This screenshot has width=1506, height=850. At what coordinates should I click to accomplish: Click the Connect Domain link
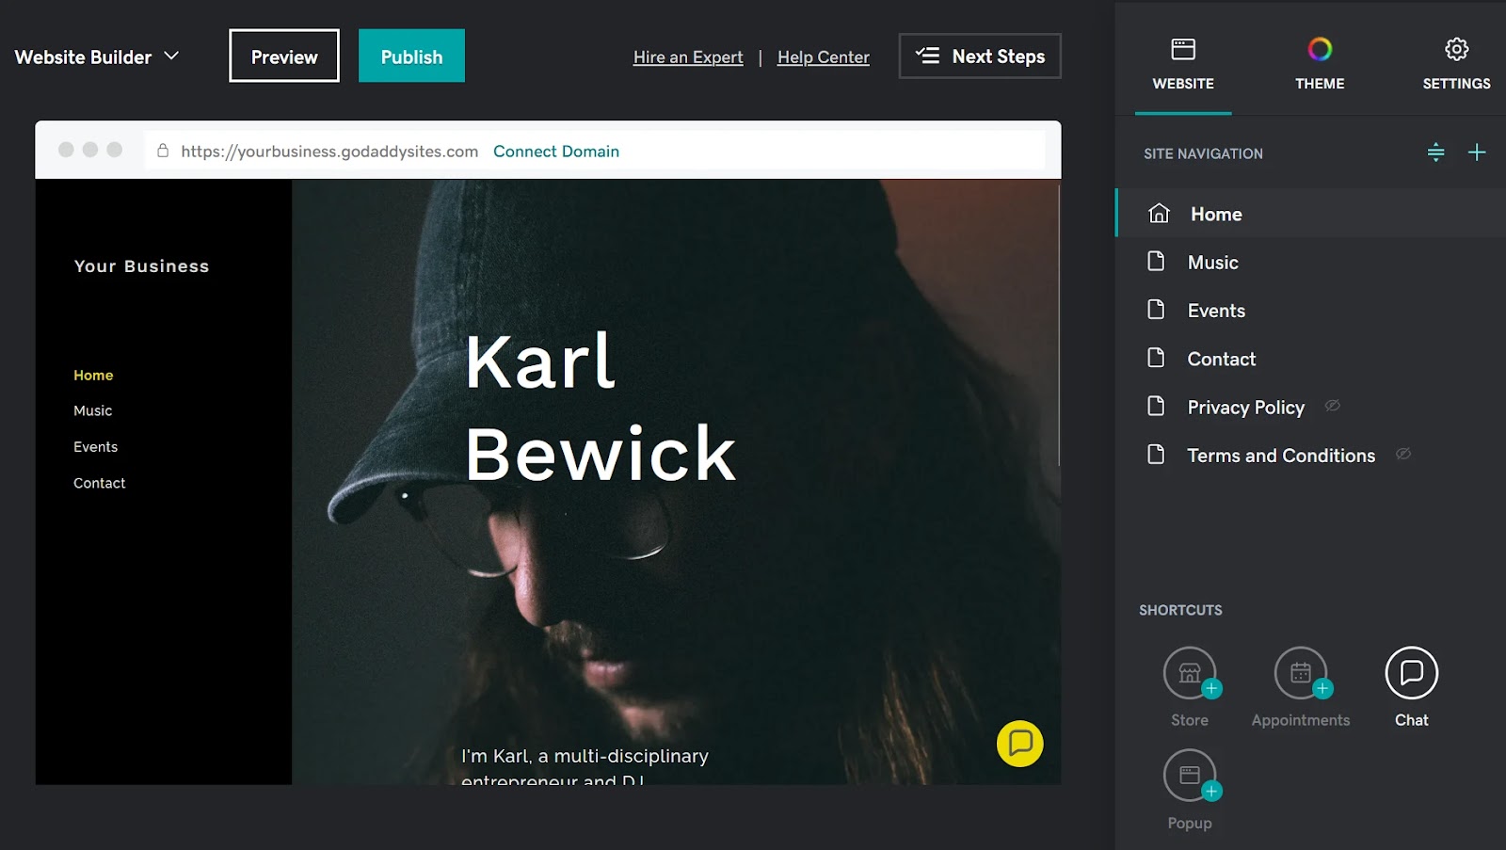(556, 151)
